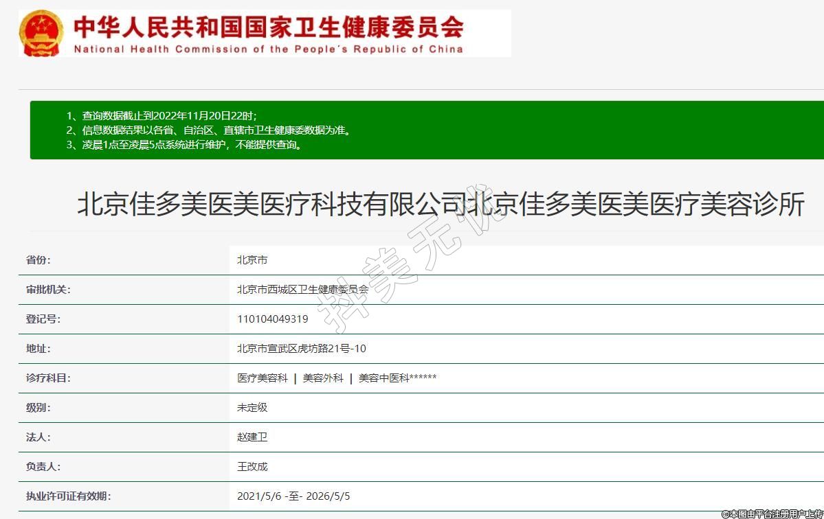The height and width of the screenshot is (519, 824).
Task: Click the address 北京市宣武区虎坊路21号-10
Action: tap(301, 349)
